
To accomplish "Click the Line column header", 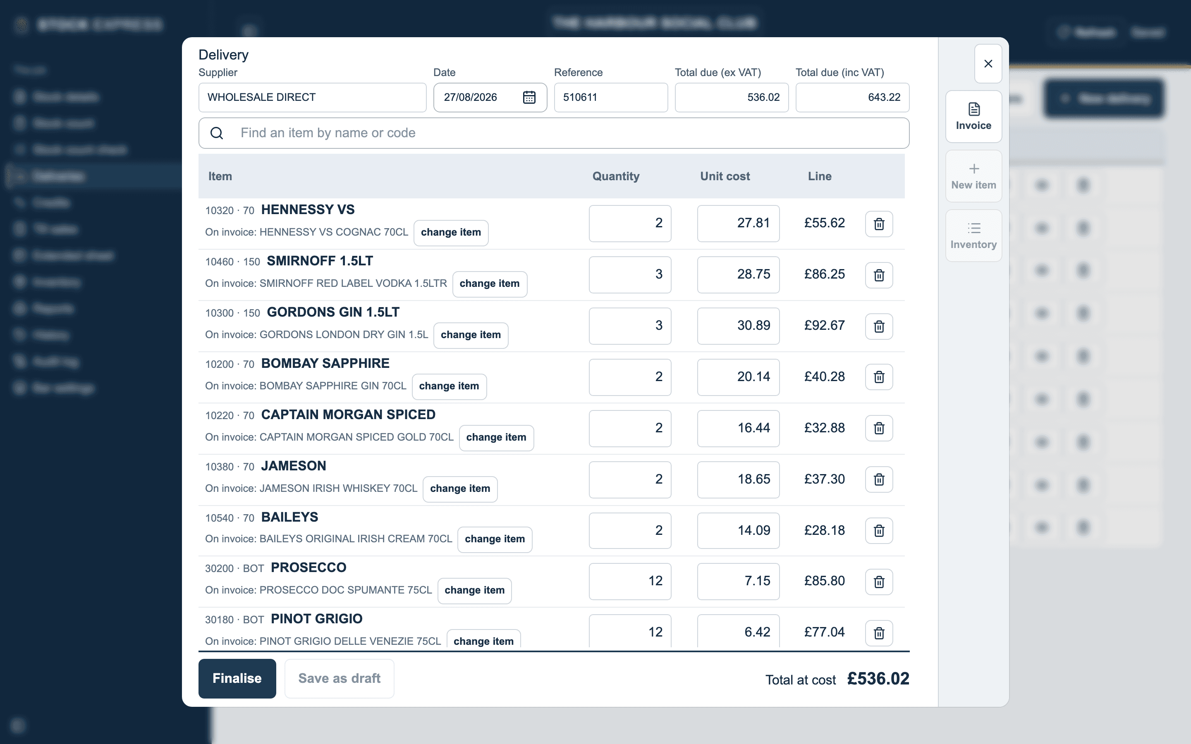I will coord(819,176).
